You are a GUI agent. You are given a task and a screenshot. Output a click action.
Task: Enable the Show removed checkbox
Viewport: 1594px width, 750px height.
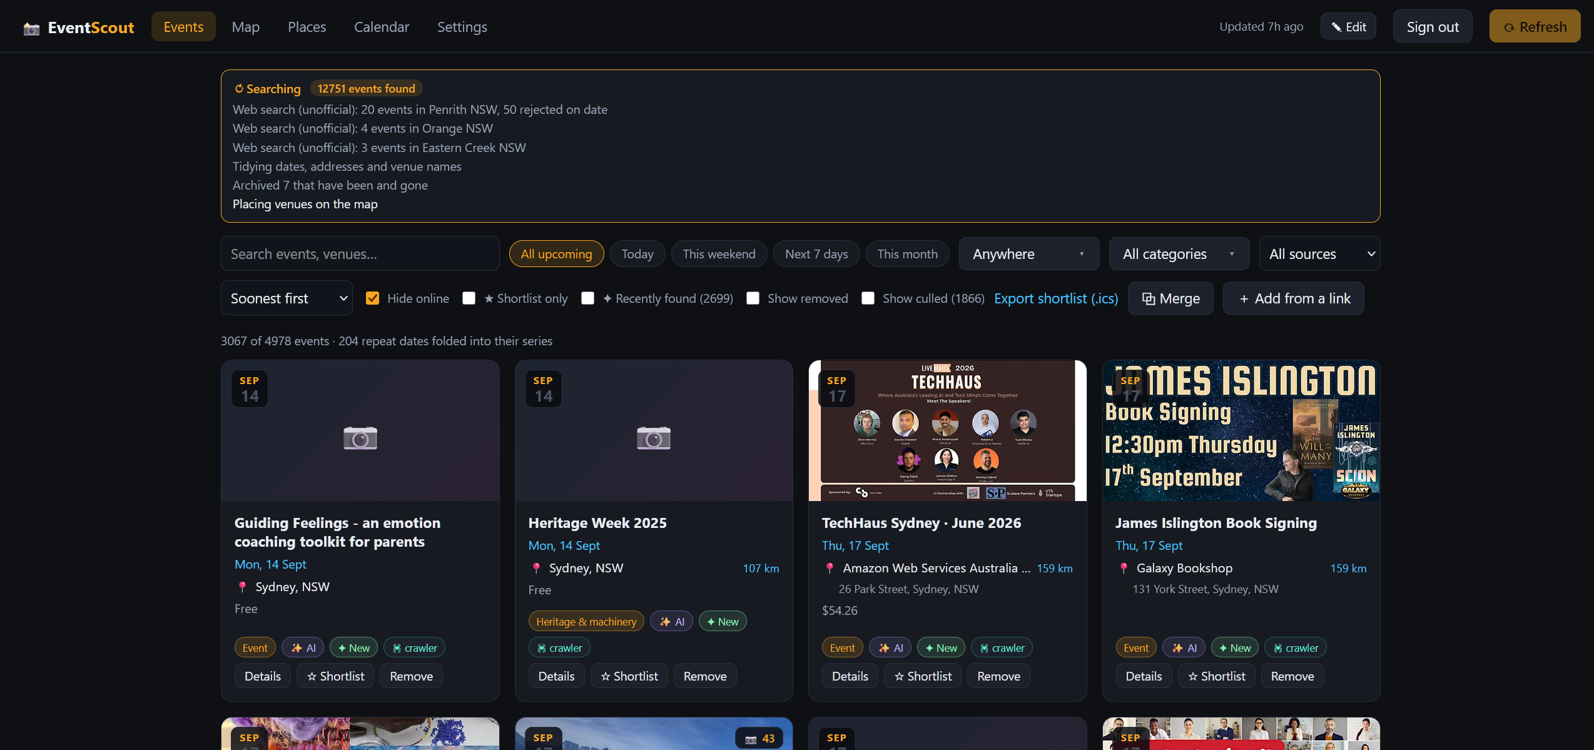(753, 298)
